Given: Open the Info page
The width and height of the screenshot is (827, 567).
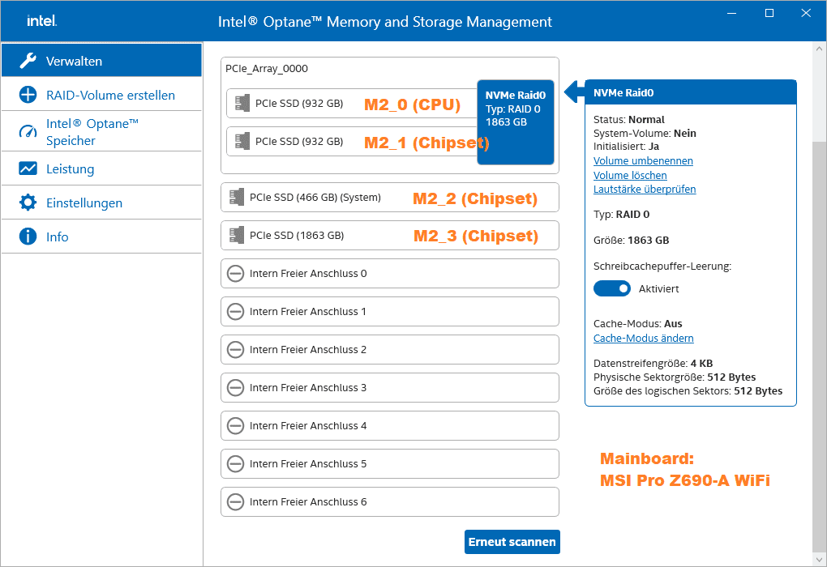Looking at the screenshot, I should coord(102,237).
